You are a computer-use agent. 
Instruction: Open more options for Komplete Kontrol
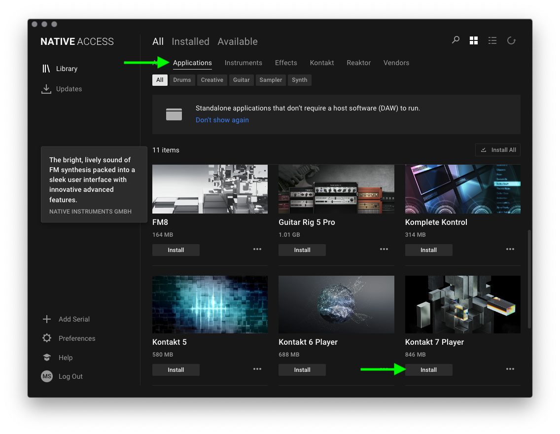(x=510, y=250)
